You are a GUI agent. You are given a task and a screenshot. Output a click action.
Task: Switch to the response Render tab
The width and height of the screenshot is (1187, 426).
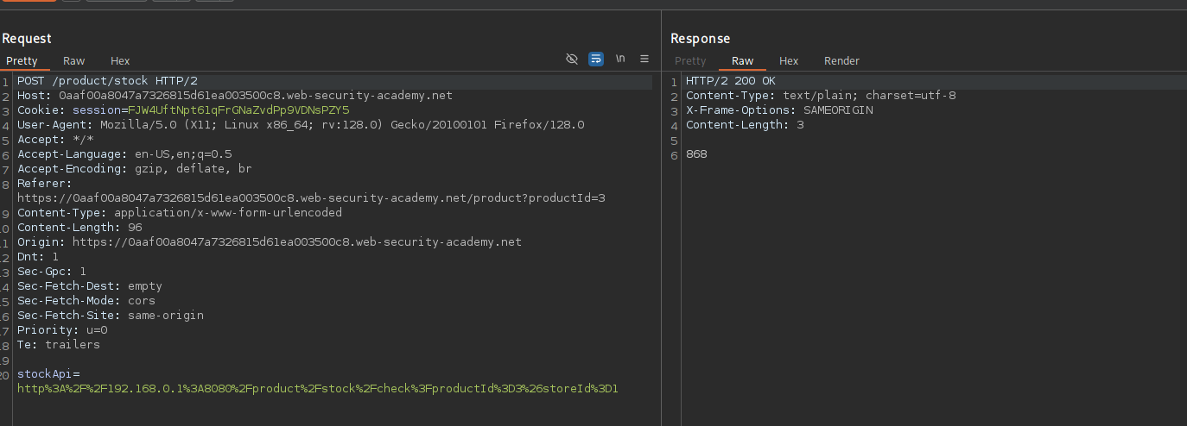(841, 60)
